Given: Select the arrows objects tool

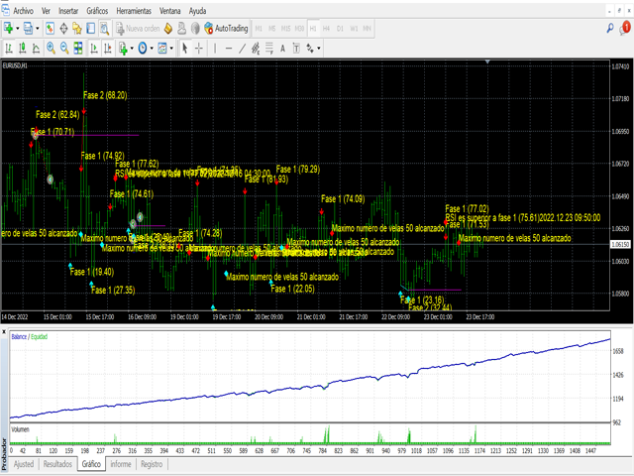Looking at the screenshot, I should [x=310, y=49].
